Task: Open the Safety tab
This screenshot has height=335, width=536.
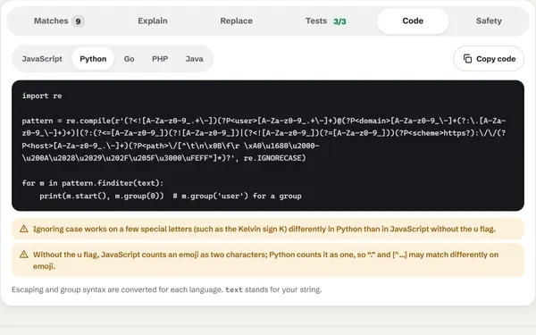Action: (x=489, y=21)
